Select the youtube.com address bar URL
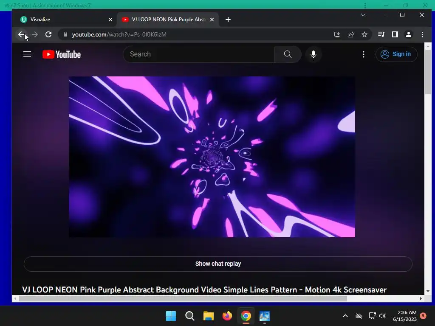Image resolution: width=435 pixels, height=326 pixels. click(x=119, y=34)
